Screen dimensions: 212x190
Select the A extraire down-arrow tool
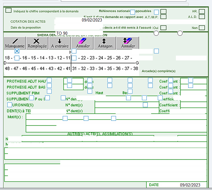click(60, 43)
